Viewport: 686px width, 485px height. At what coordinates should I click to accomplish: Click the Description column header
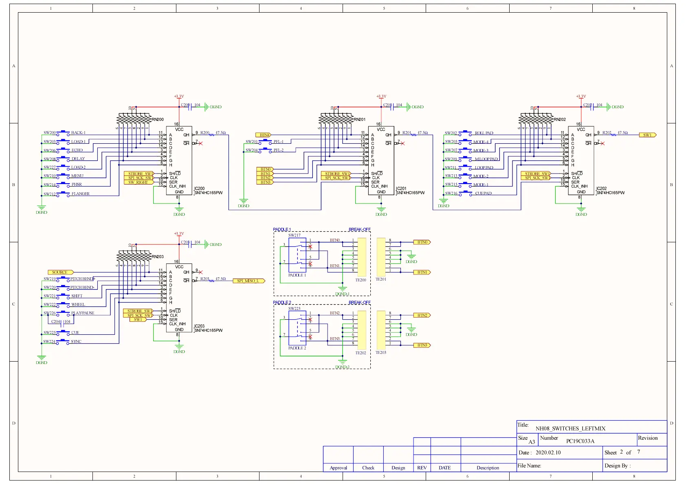coord(488,468)
